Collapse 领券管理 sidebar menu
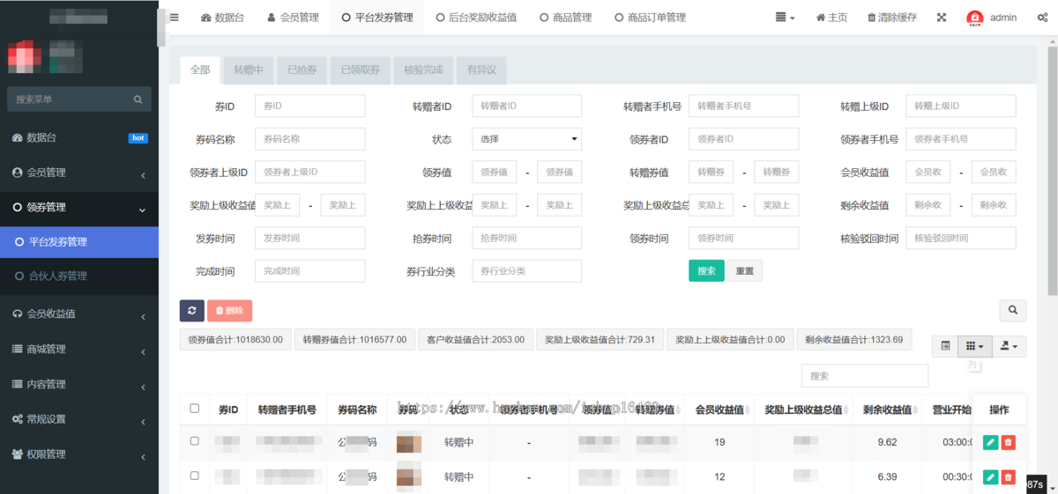Screen dimensions: 1058x494 point(79,207)
